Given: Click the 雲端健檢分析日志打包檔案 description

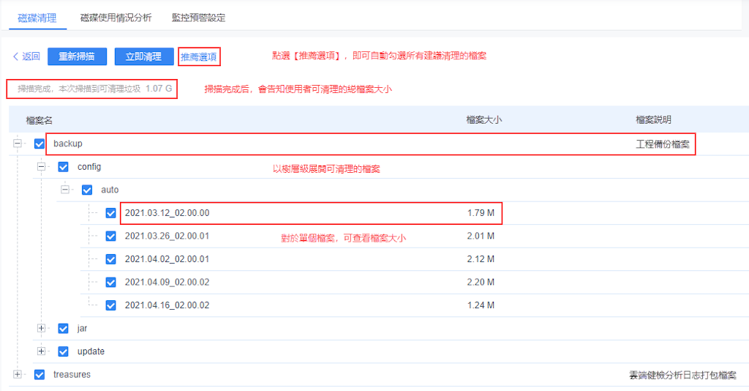Looking at the screenshot, I should [682, 375].
